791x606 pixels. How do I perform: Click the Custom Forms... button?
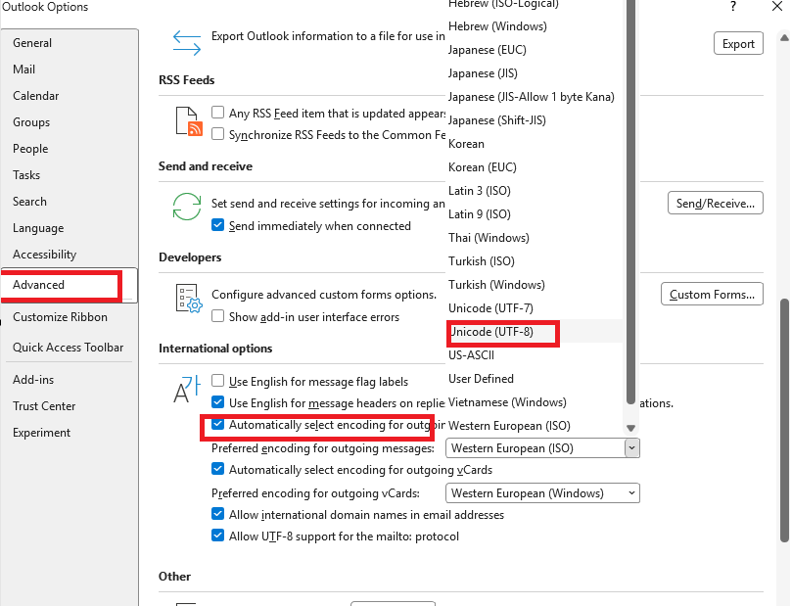tap(712, 294)
